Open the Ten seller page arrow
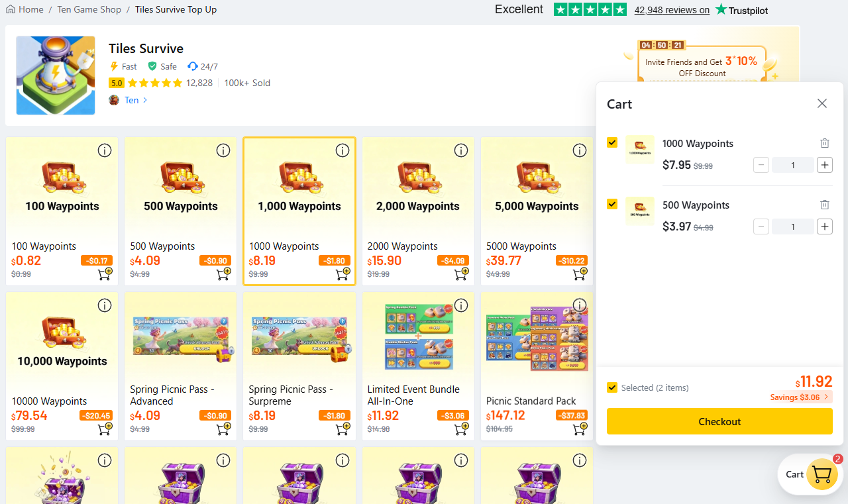 point(145,100)
